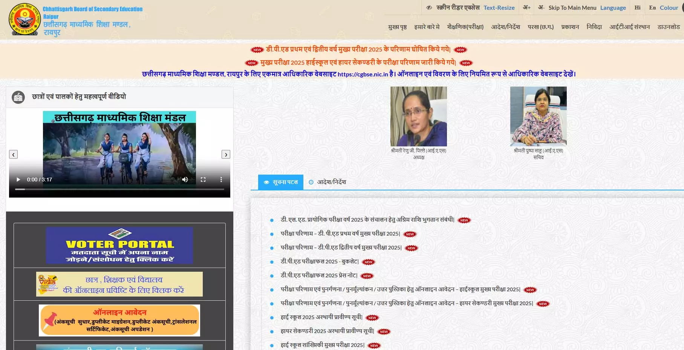This screenshot has width=684, height=350.
Task: Open the डी.पी.एड परीक्षाफल 2025 प्रेस नोट link
Action: coord(319,275)
